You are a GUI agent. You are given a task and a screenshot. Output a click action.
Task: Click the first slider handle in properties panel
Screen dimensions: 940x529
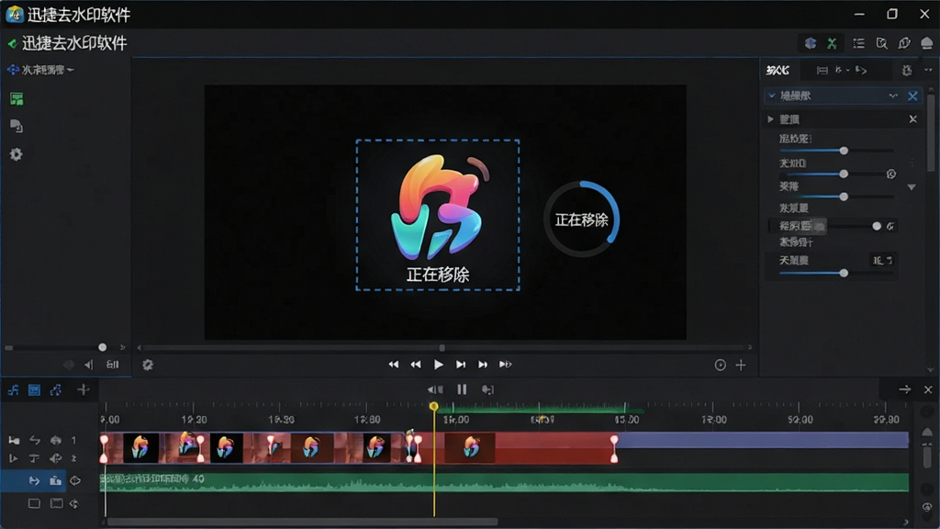tap(844, 151)
